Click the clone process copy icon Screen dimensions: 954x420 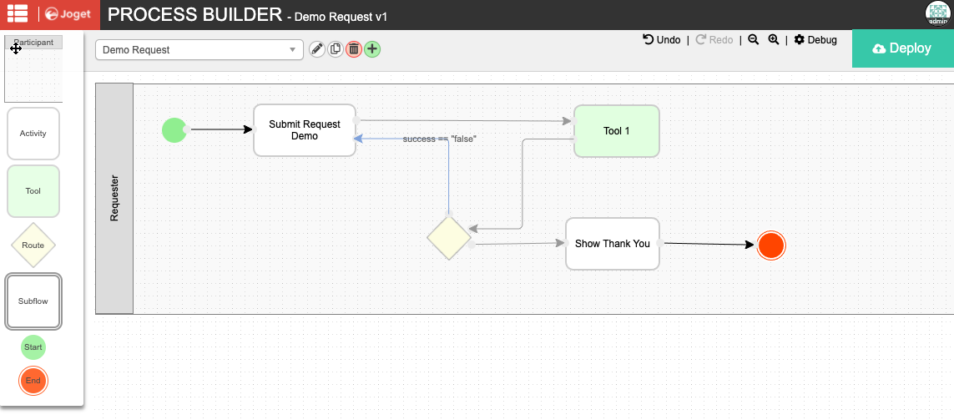coord(336,49)
